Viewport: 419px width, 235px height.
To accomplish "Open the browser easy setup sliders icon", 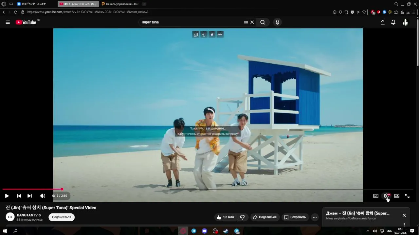I will pos(414,12).
